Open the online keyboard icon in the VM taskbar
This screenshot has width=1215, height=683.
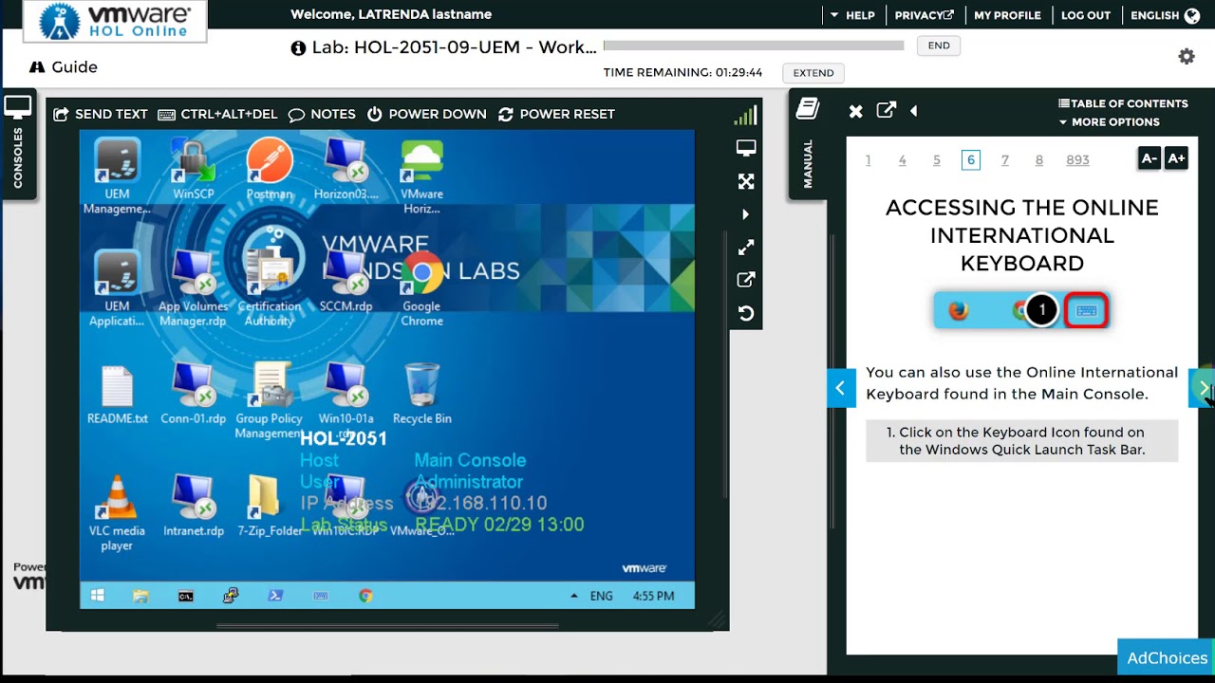(320, 595)
